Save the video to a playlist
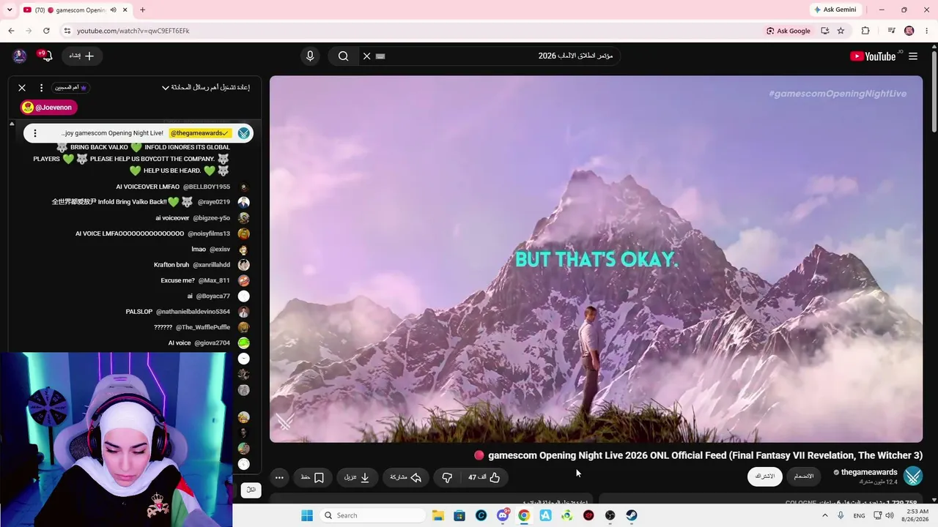 point(313,477)
